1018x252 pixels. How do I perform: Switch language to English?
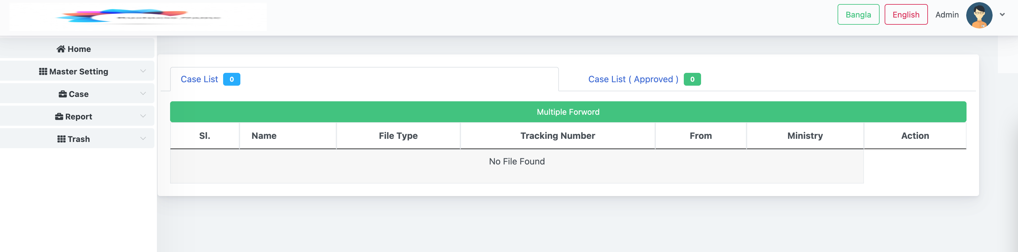(x=906, y=15)
